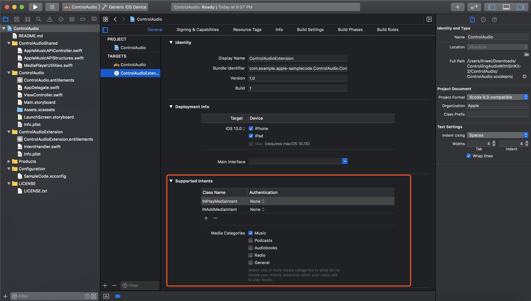Show the Project navigator folder icon
Image resolution: width=531 pixels, height=301 pixels.
point(5,19)
